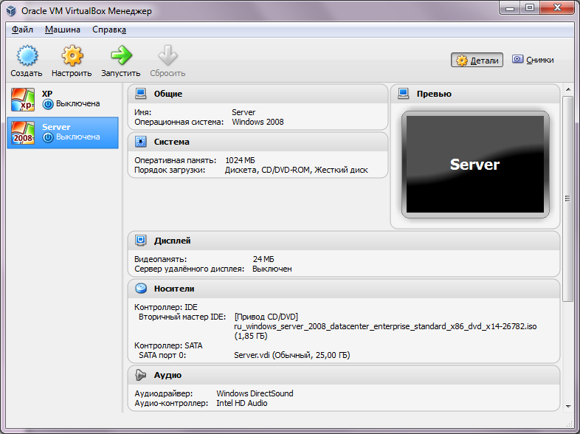
Task: Click the power state icon of XP
Action: tap(48, 104)
